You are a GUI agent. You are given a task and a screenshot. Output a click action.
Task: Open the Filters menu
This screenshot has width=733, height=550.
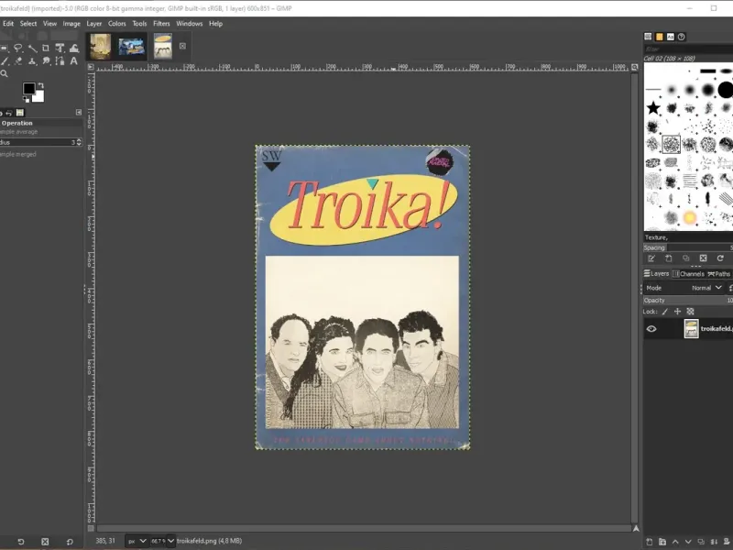(161, 23)
